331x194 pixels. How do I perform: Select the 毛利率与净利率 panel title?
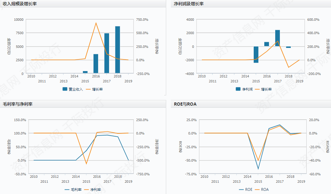[18, 104]
